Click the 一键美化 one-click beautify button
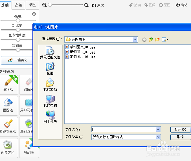The width and height of the screenshot is (191, 161). [x=17, y=60]
